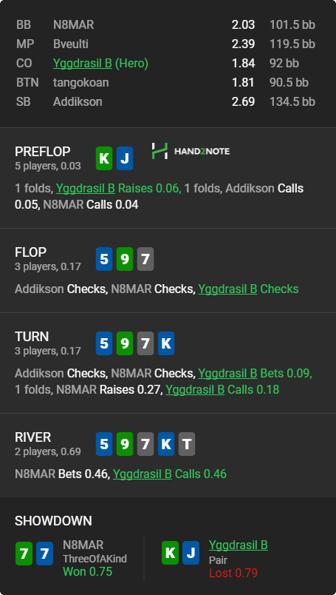Open Yggdrasil B link in preflop actions

point(85,188)
